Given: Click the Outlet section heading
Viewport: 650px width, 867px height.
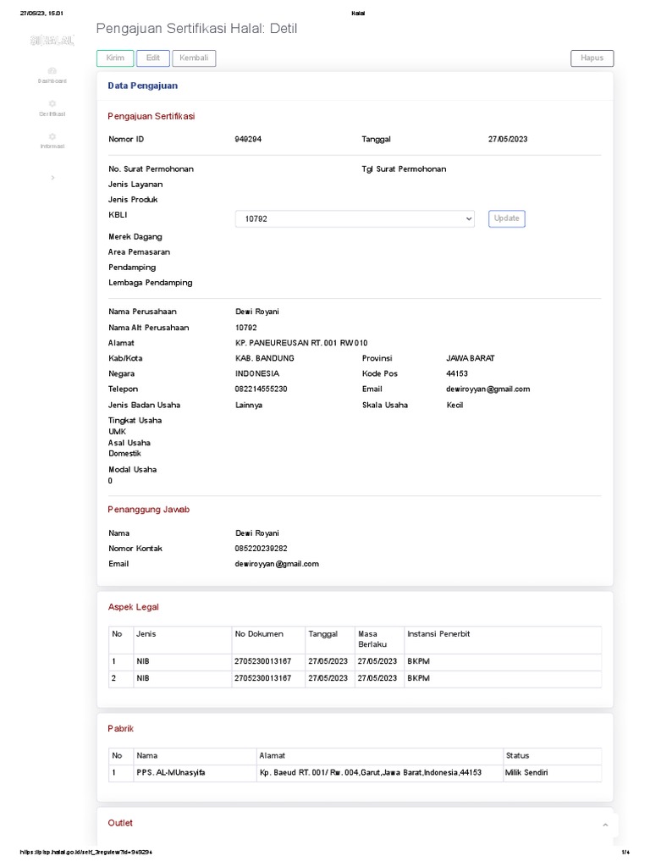Looking at the screenshot, I should pos(120,823).
